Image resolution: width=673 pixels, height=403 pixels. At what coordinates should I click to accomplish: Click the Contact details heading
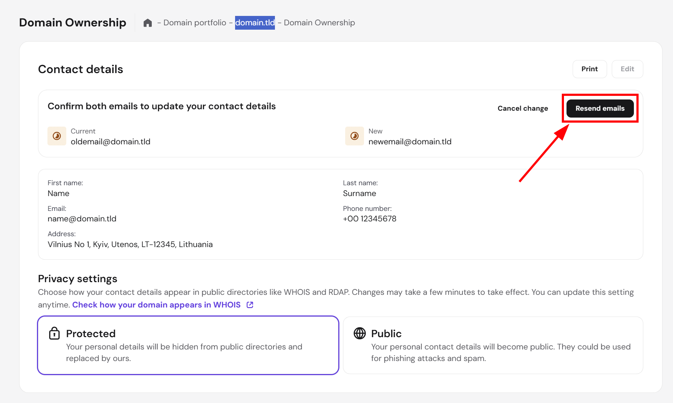pos(80,69)
